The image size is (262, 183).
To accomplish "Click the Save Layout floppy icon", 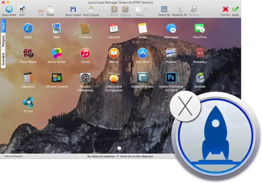I will (73, 9).
